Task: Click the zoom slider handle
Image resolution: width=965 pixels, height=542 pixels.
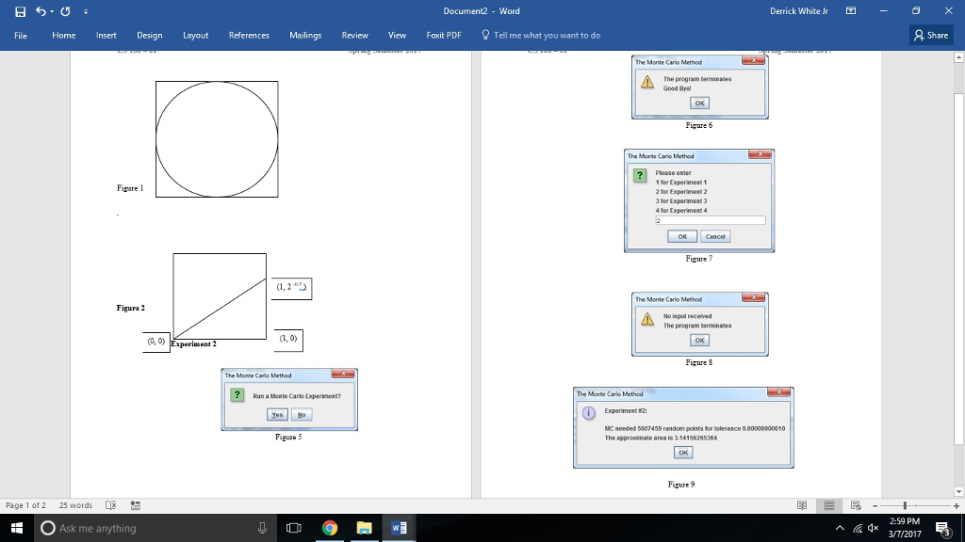Action: click(x=906, y=505)
